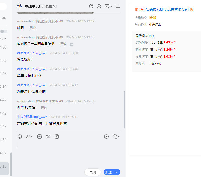Expand the task checkbox dropdown in header

[108, 6]
